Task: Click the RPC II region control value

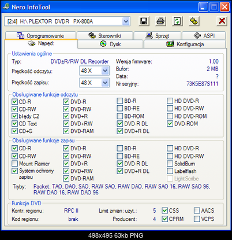Action: point(72,211)
